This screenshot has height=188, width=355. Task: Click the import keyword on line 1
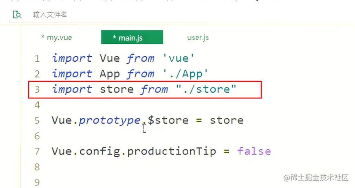pyautogui.click(x=72, y=58)
